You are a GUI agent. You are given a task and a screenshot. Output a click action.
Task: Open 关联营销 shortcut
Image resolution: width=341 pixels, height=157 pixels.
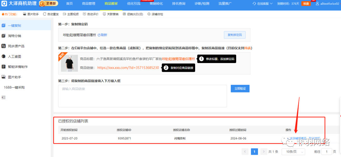click(x=111, y=14)
